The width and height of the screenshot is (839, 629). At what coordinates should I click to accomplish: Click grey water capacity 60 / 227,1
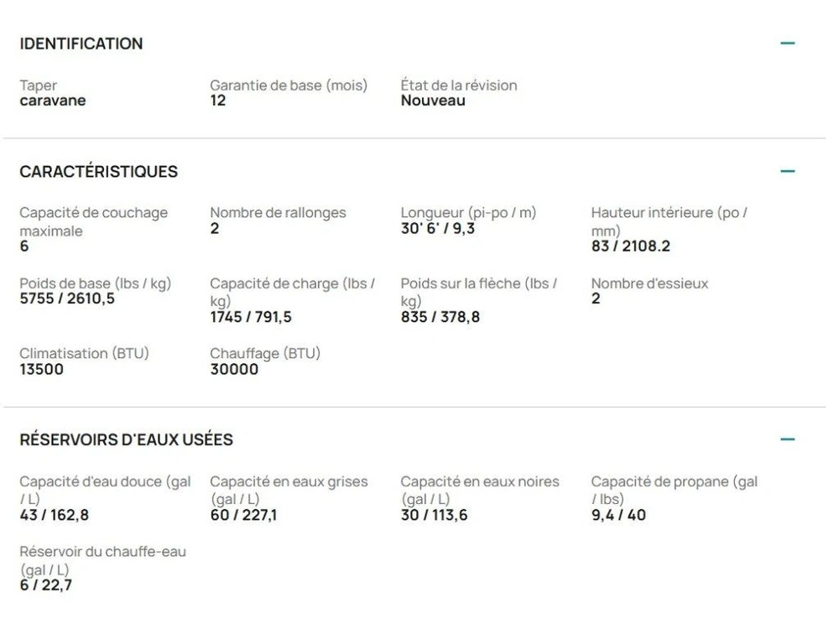243,515
